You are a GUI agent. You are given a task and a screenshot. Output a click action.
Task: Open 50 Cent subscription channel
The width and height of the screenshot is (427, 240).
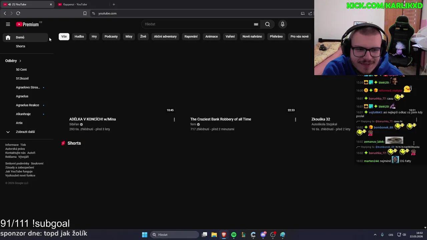[21, 70]
